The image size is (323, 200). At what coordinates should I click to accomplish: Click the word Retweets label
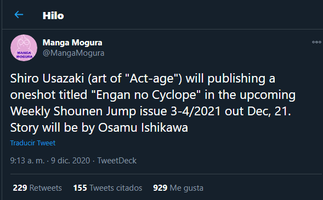click(x=46, y=188)
